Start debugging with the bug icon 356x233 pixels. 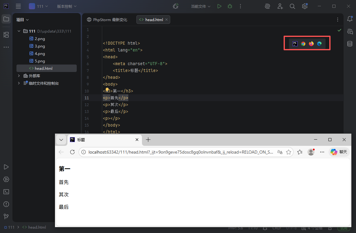(230, 6)
